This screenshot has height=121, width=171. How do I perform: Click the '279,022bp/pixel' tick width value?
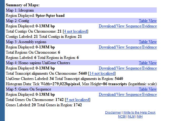click(66, 84)
